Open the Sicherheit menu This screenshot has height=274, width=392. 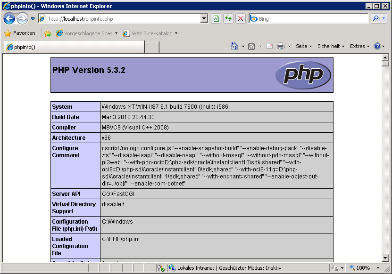(x=330, y=46)
